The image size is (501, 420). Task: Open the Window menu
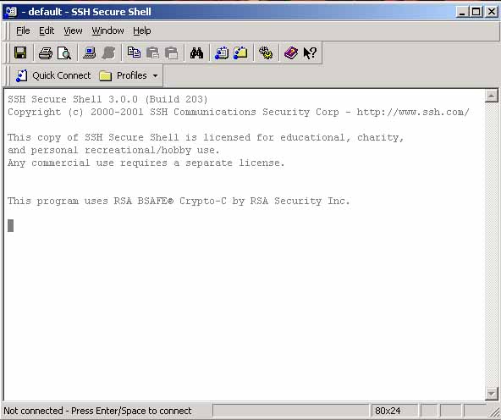pyautogui.click(x=107, y=30)
